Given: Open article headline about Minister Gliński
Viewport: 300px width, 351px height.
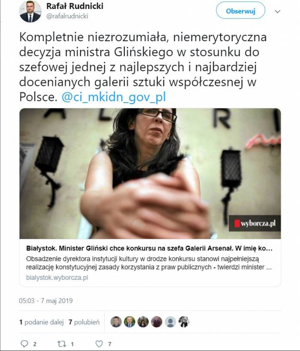Looking at the screenshot, I should coord(149,248).
